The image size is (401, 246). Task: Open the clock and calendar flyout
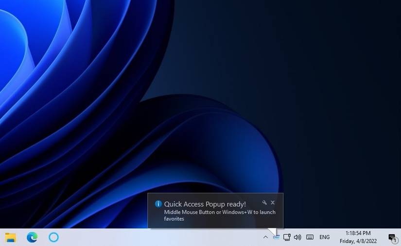[x=358, y=237]
